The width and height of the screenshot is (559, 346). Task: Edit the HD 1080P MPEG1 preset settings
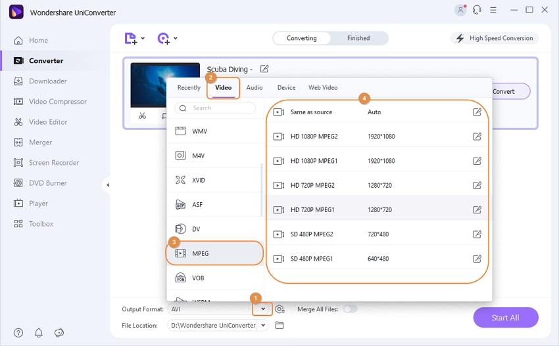pos(477,161)
